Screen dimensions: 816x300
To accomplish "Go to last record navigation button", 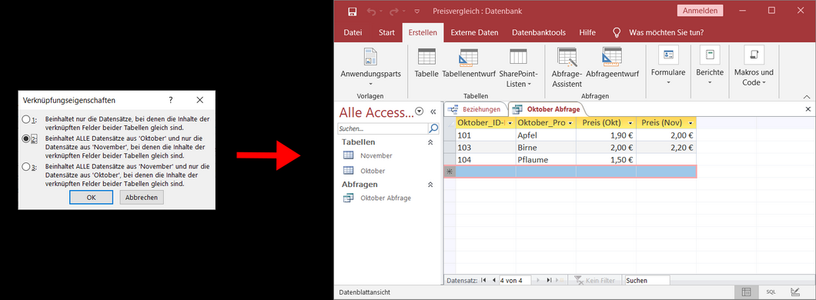I will point(549,280).
